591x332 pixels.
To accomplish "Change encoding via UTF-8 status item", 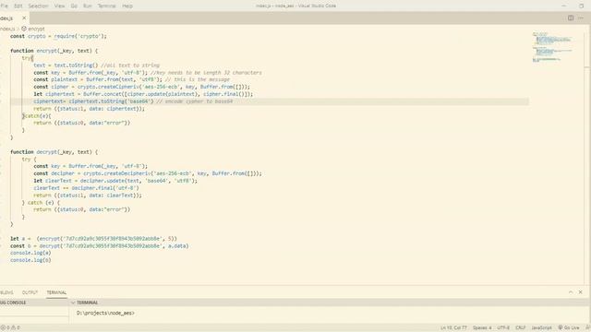I will click(503, 328).
